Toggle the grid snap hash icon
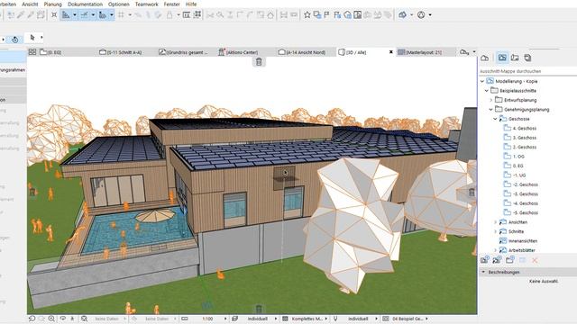Screen dimensions: 577x324 pyautogui.click(x=121, y=15)
